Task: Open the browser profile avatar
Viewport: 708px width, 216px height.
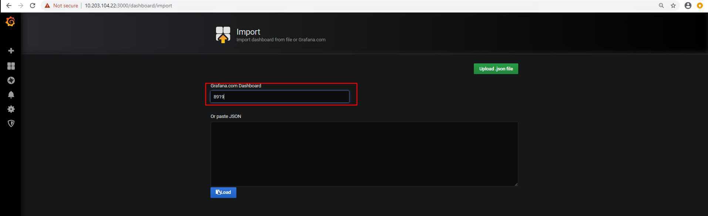Action: click(x=688, y=6)
